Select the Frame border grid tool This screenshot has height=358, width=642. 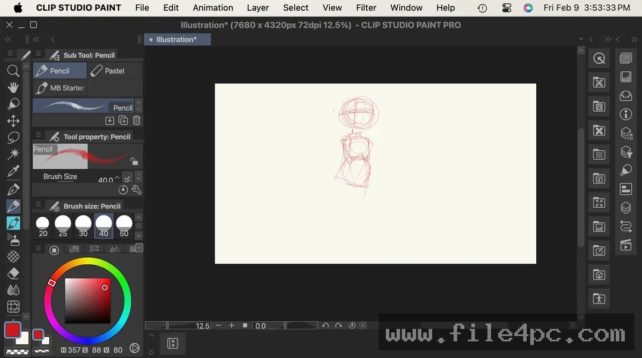tap(13, 307)
